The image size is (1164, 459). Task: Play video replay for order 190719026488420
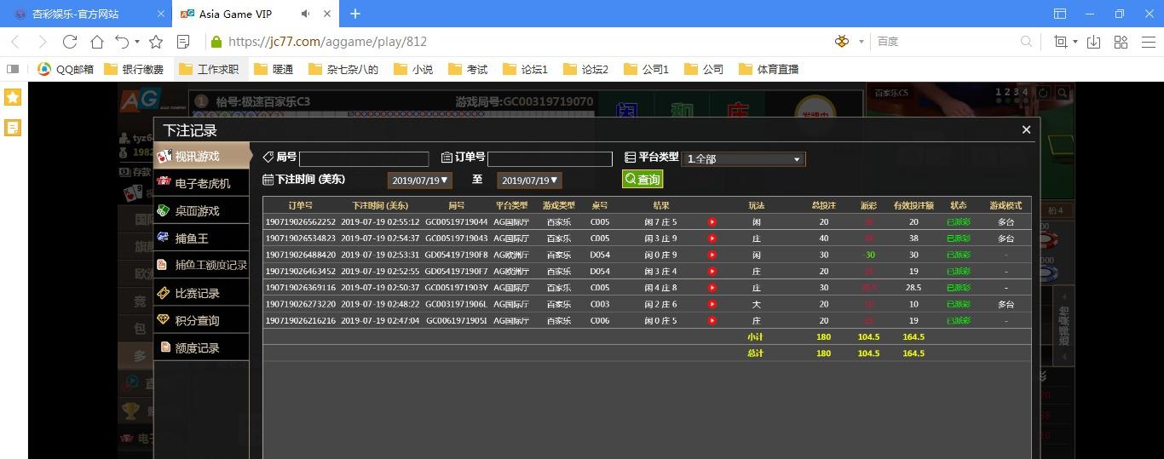pyautogui.click(x=712, y=255)
